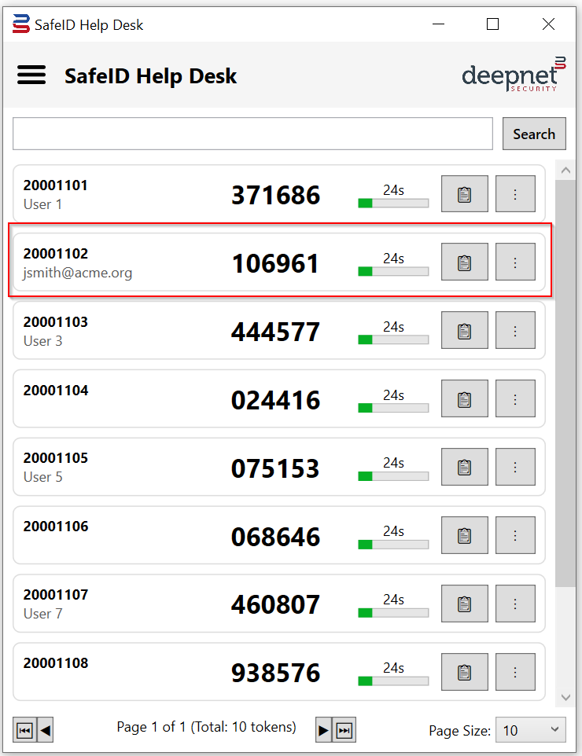Jump to the last page

[x=344, y=730]
